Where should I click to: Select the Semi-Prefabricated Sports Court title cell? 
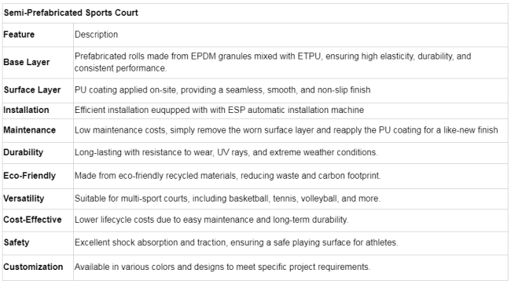tap(256, 13)
